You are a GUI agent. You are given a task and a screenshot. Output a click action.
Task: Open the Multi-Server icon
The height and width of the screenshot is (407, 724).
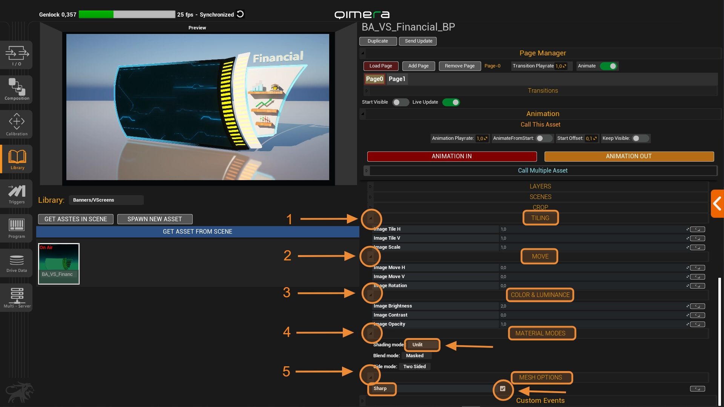coord(17,297)
